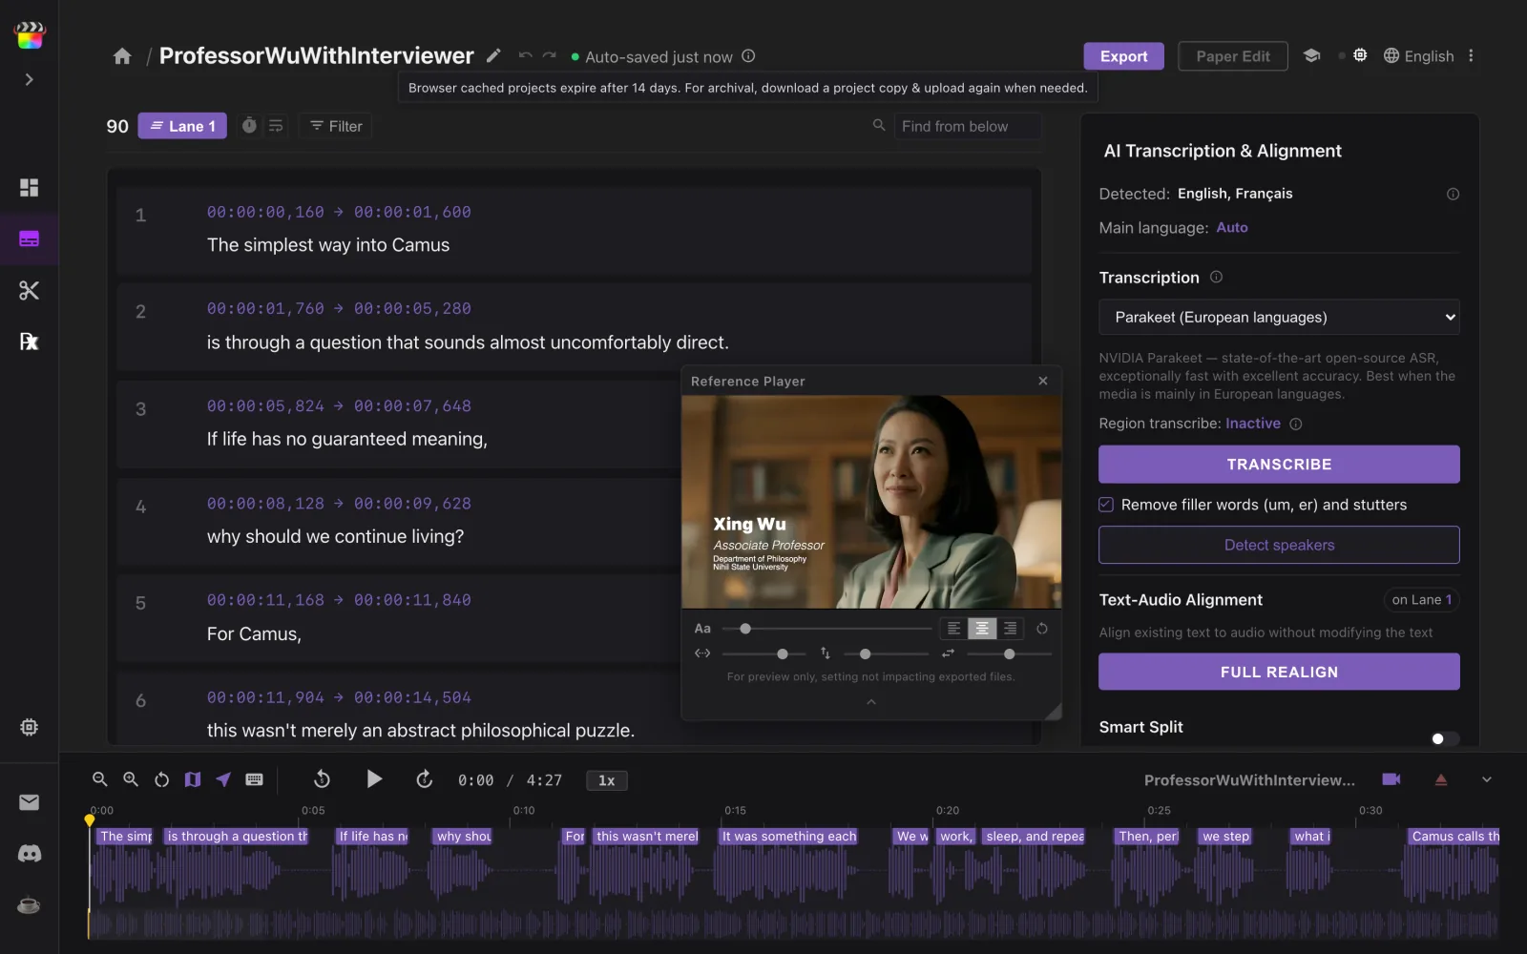This screenshot has width=1527, height=954.
Task: Play the audio with the play button
Action: 374,779
